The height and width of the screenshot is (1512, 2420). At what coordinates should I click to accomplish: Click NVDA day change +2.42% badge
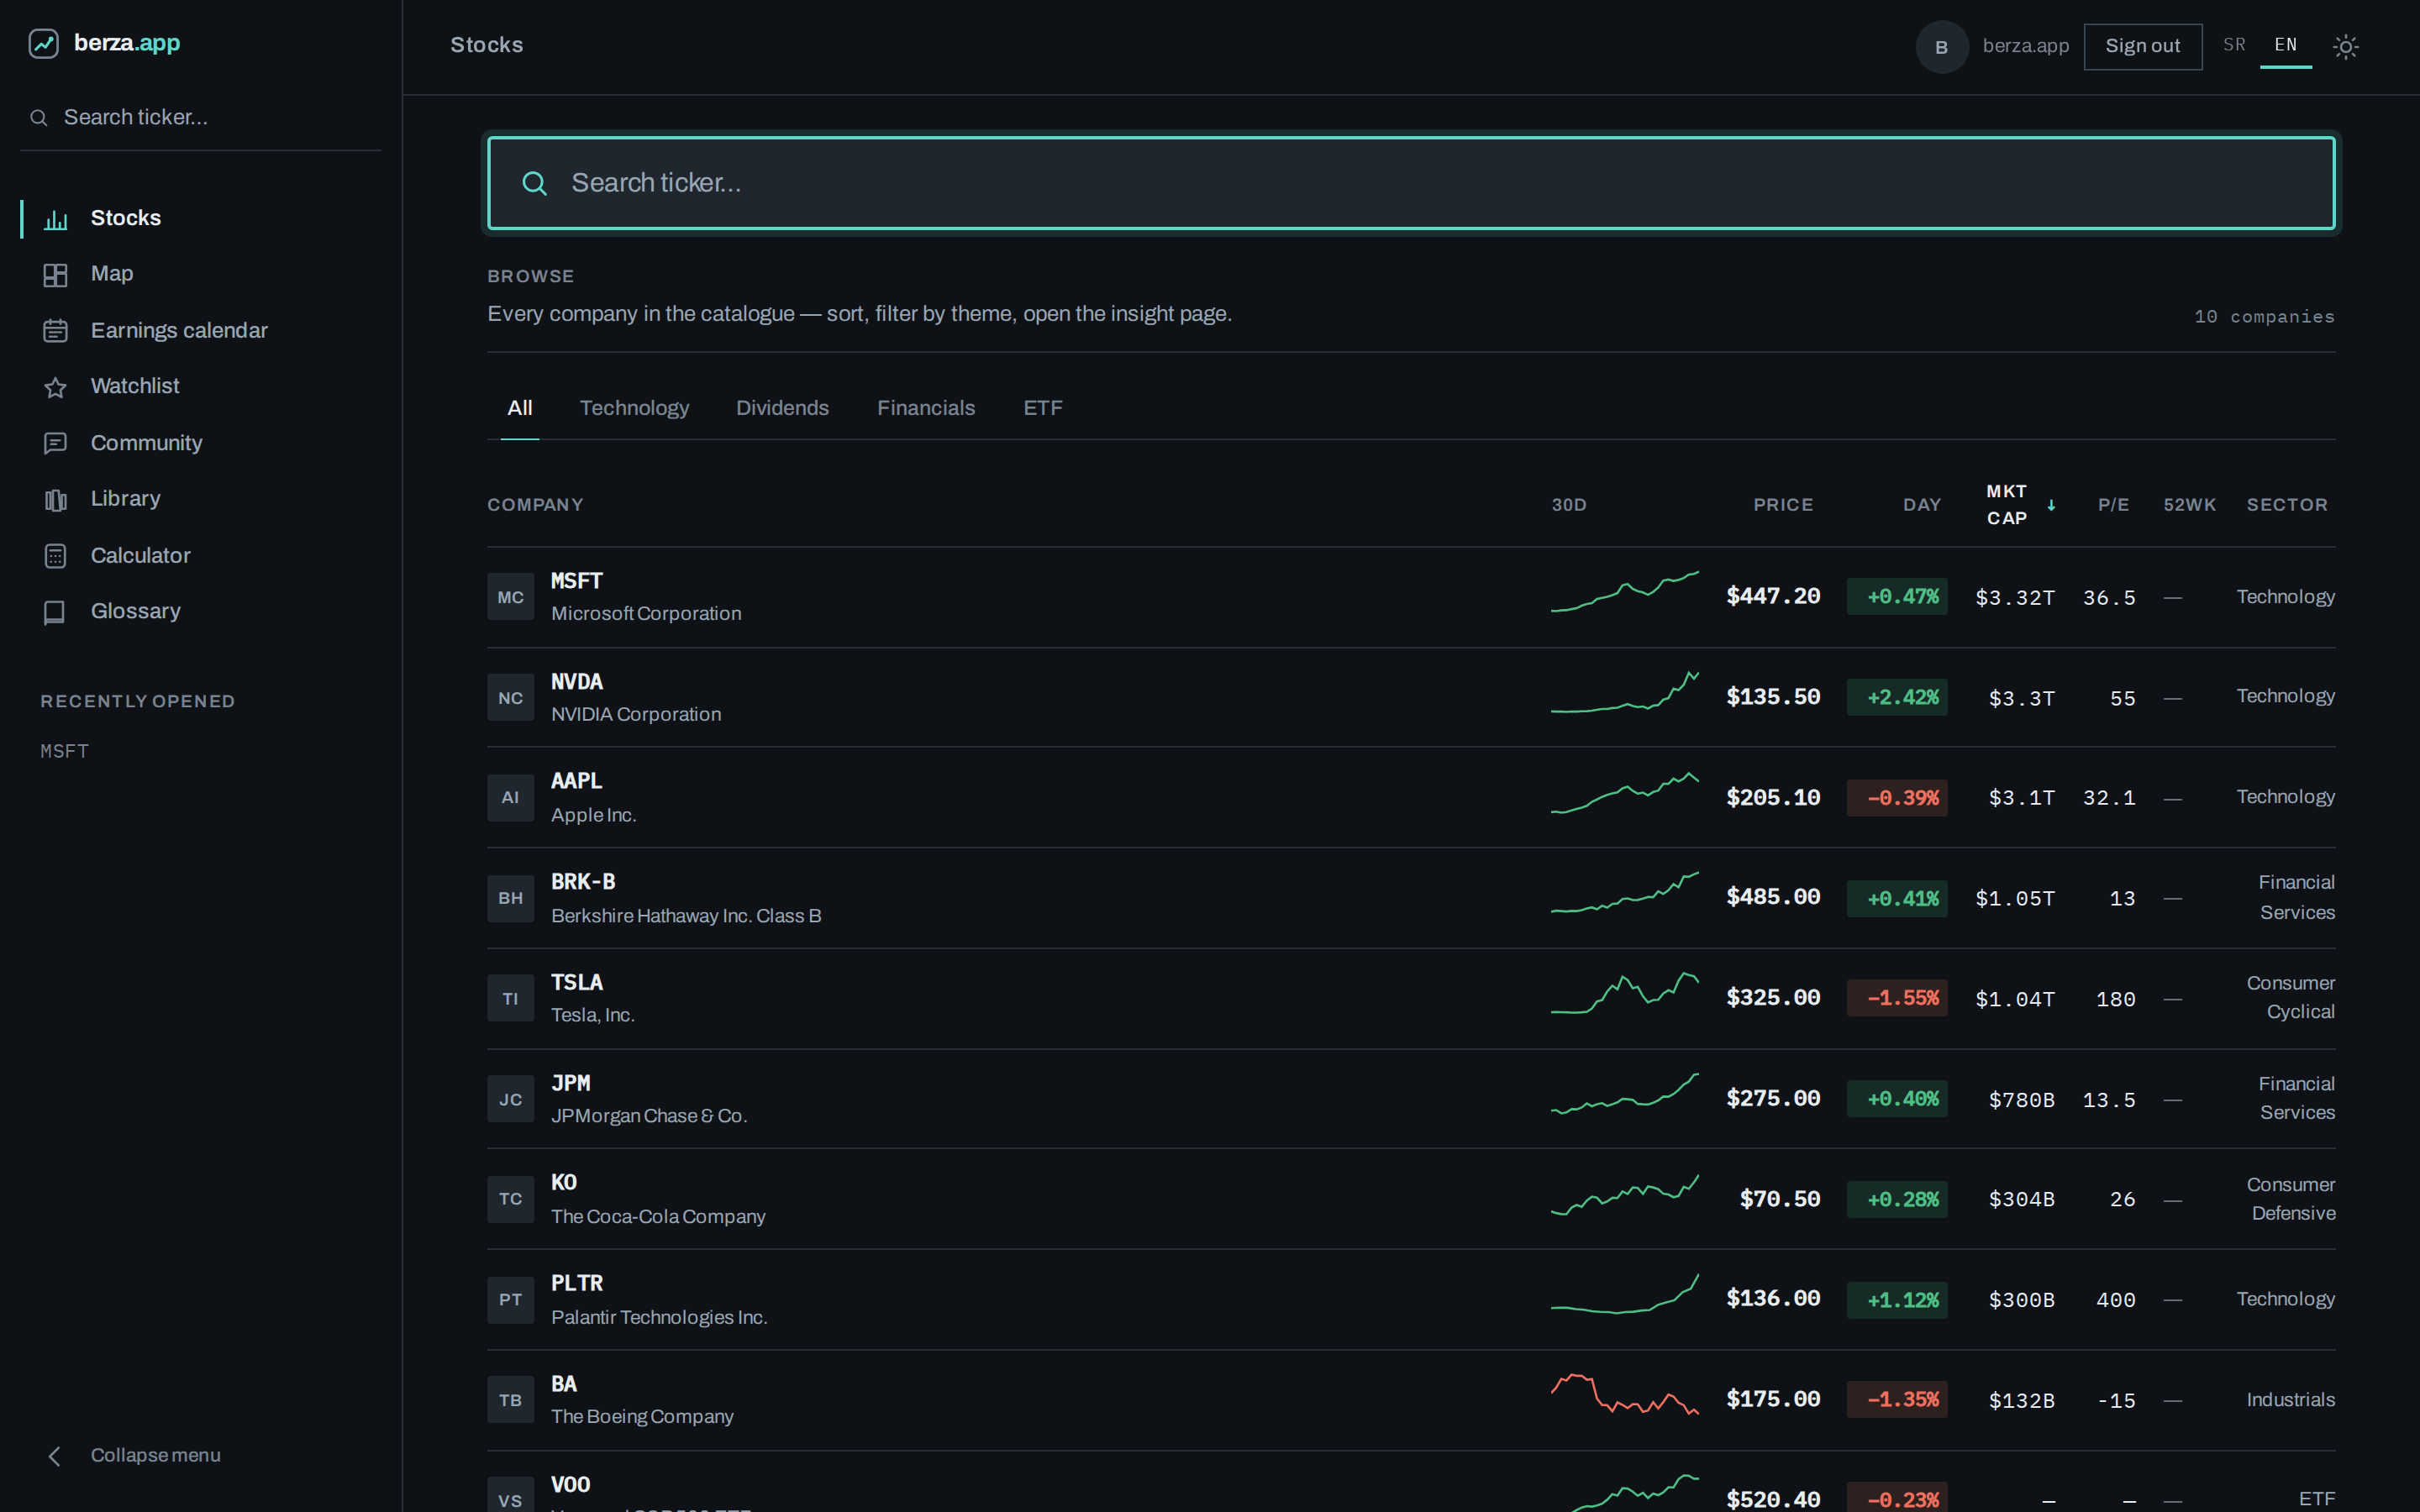click(x=1896, y=697)
